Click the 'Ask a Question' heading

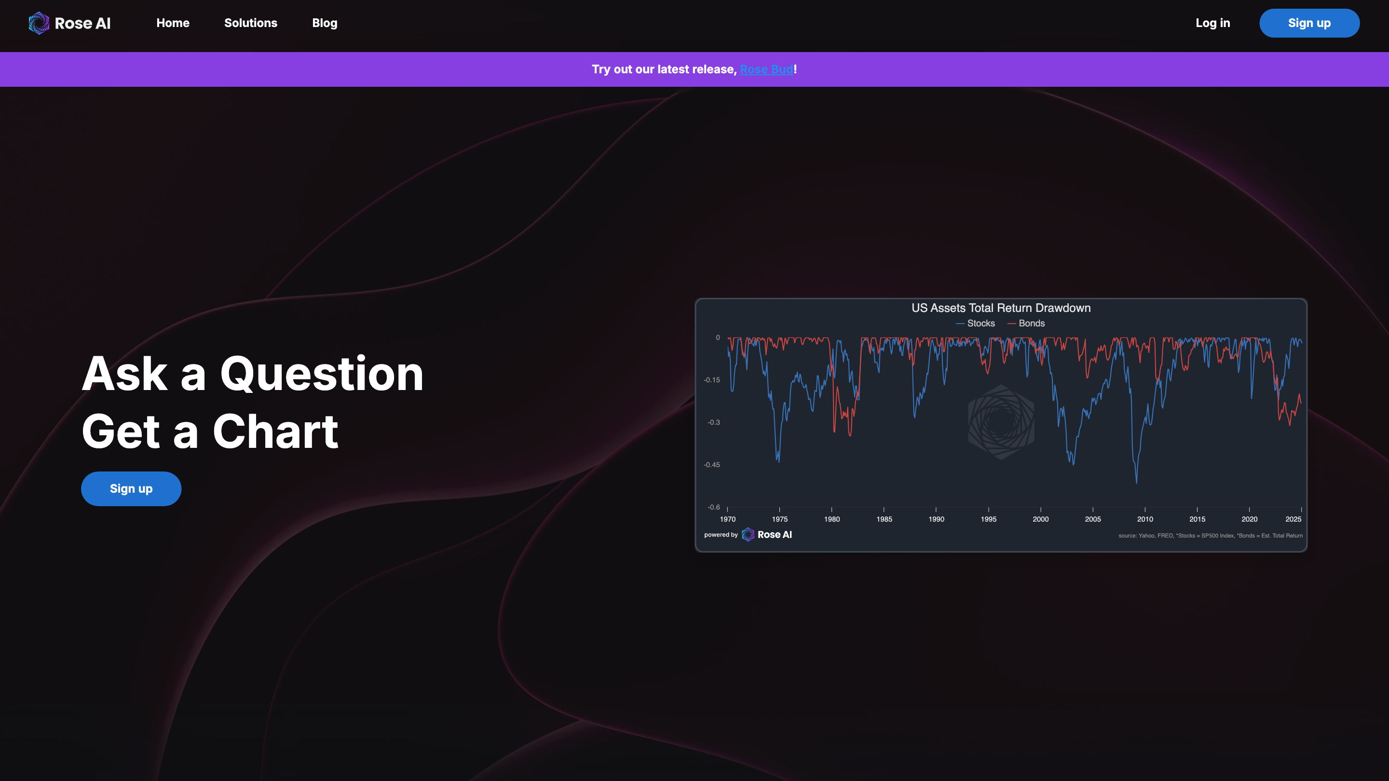click(x=252, y=375)
